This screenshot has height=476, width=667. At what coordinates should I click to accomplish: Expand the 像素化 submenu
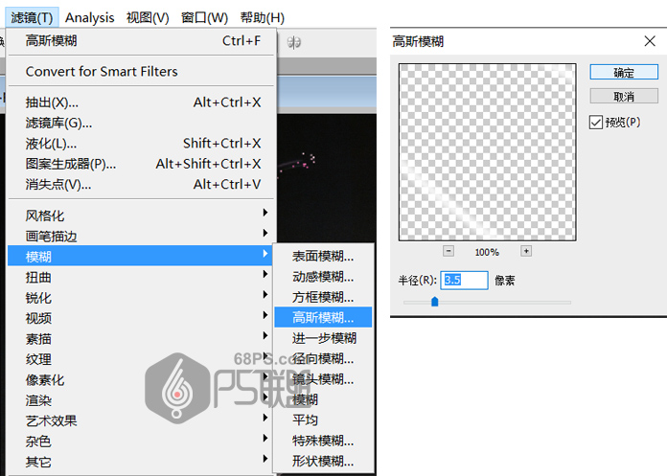pos(142,379)
